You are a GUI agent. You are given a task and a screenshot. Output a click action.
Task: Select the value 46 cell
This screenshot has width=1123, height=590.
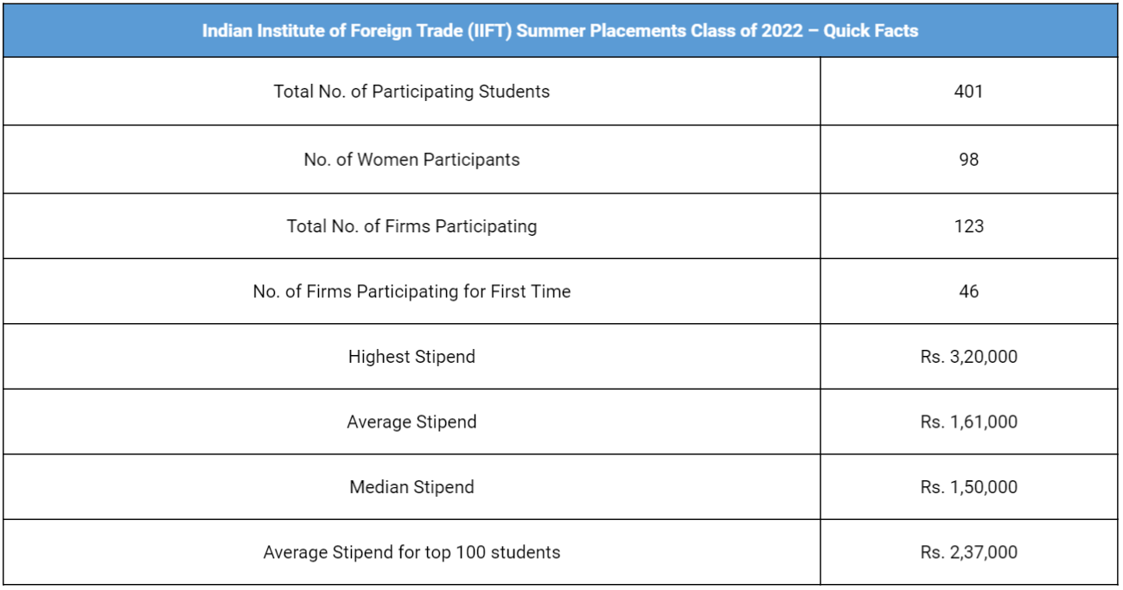968,292
